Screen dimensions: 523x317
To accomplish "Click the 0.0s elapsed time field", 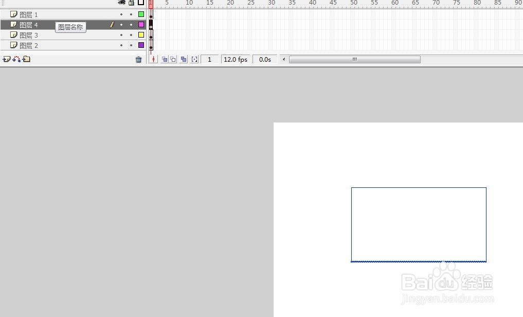I will pos(265,59).
